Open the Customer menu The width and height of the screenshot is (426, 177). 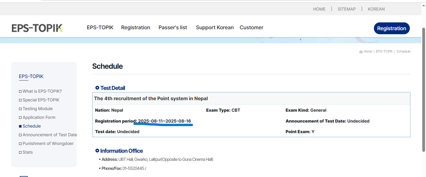pyautogui.click(x=251, y=27)
